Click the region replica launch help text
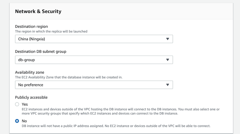Image resolution: width=240 pixels, height=134 pixels. (51, 31)
